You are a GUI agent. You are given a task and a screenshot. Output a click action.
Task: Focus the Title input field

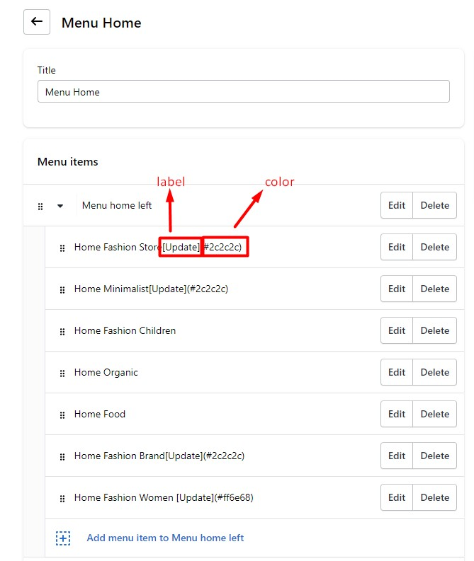pos(243,91)
